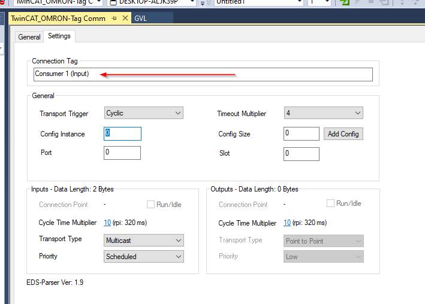The width and height of the screenshot is (425, 304).
Task: Click the 'Inputs - Data Length: 2 Bytes' heading
Action: 72,189
